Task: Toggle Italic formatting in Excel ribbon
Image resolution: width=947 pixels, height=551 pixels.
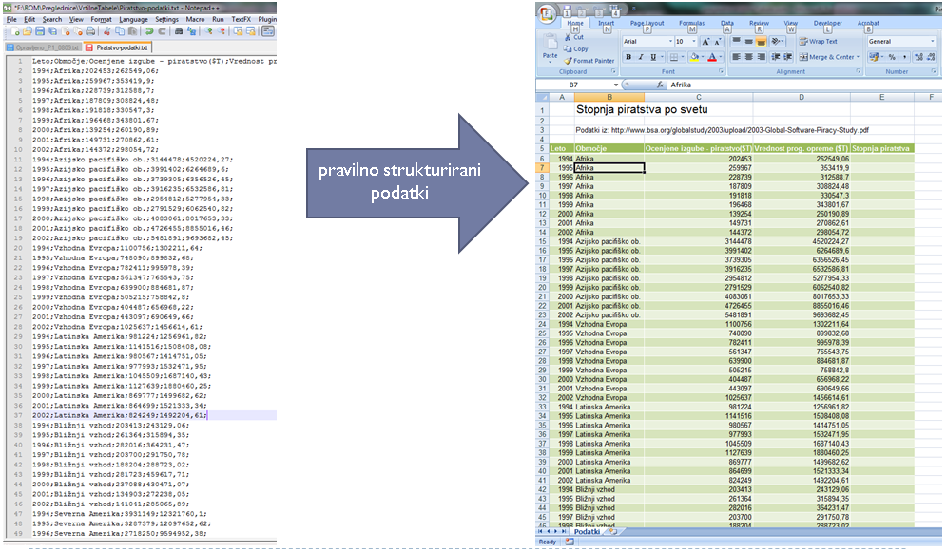Action: click(641, 57)
